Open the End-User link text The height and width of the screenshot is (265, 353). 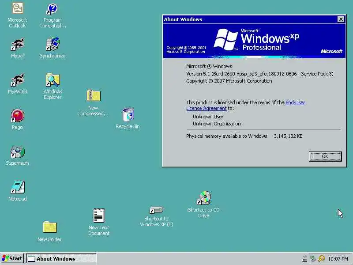tap(295, 102)
